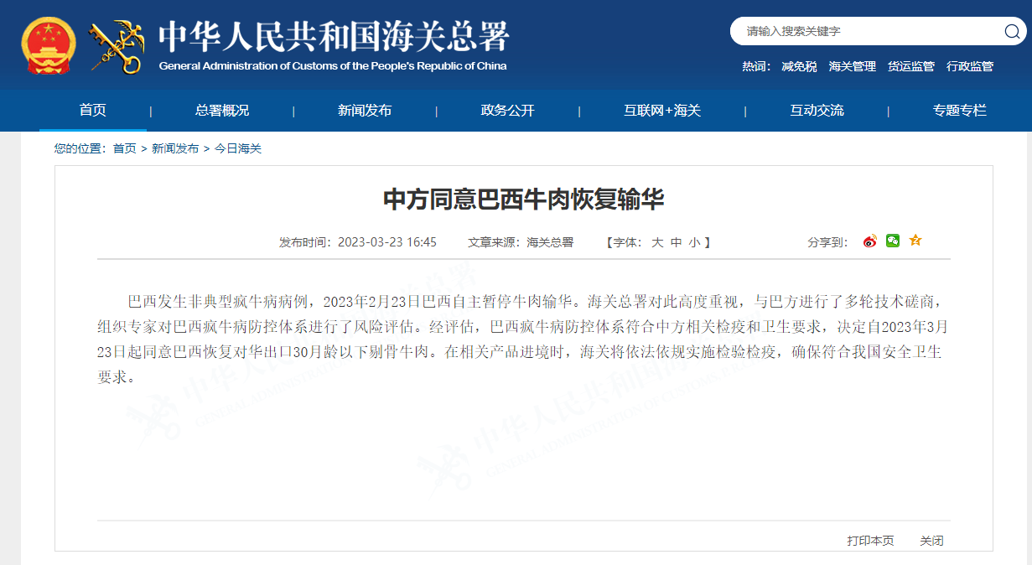Go to 首页 in breadcrumb
Screen dimensions: 1032x565
124,148
